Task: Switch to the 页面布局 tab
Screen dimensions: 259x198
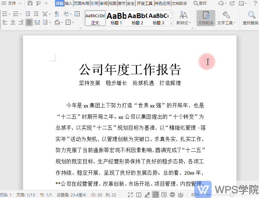Action: tap(82, 3)
